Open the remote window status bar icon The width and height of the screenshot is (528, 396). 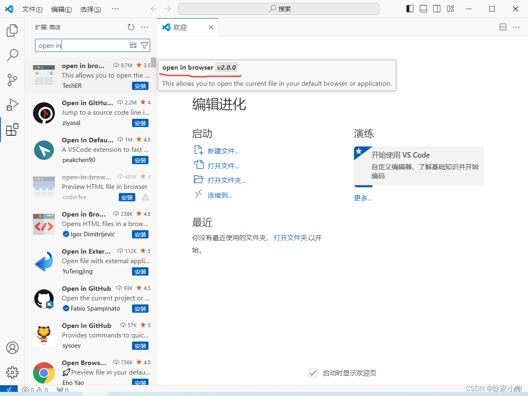point(9,390)
